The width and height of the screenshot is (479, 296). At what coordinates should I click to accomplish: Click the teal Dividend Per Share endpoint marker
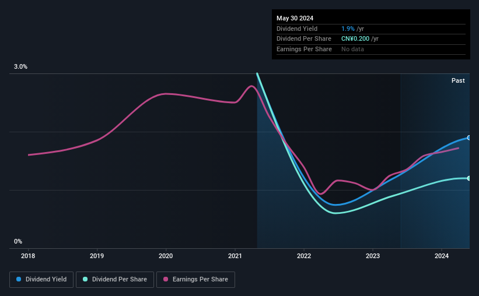tap(468, 178)
